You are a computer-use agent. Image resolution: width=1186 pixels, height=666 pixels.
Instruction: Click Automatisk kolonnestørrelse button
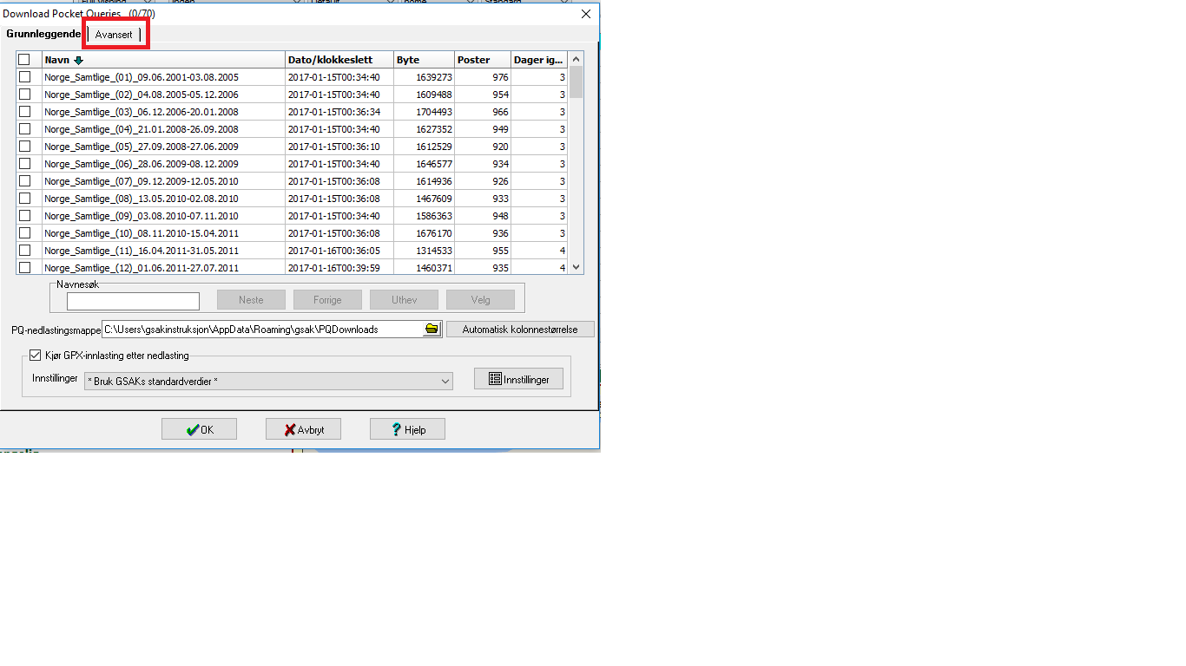(520, 330)
